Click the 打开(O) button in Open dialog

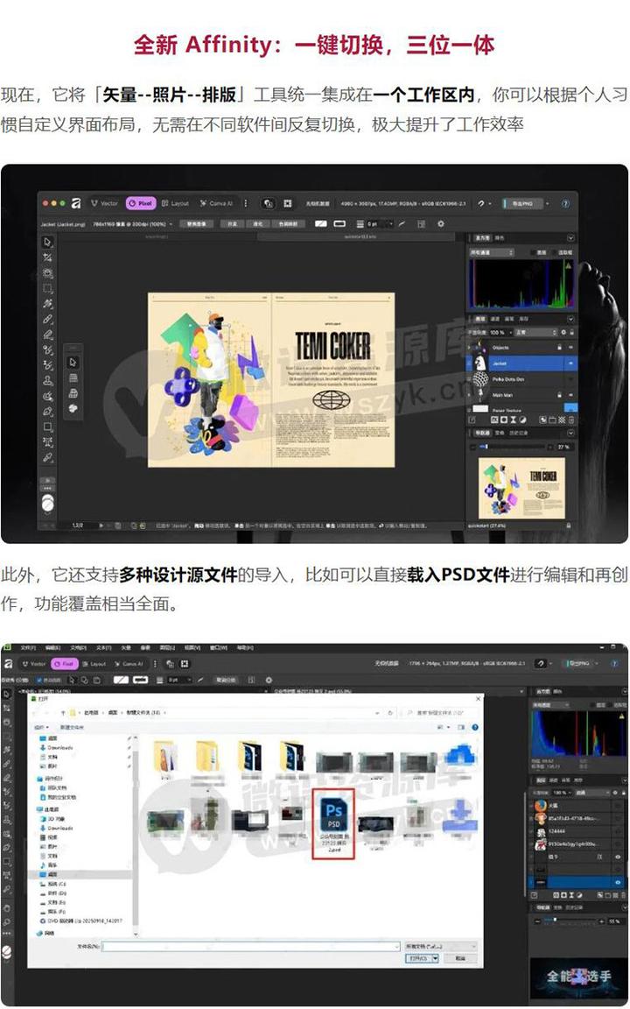coord(418,958)
